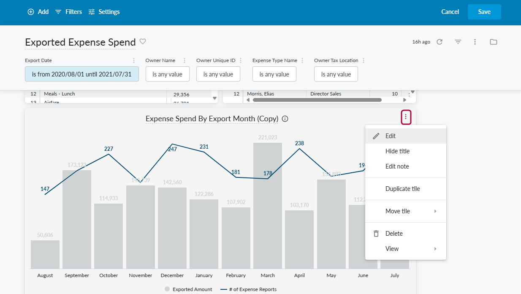Toggle the dashboard filters icon in header
Viewport: 521px width, 294px height.
click(x=458, y=42)
